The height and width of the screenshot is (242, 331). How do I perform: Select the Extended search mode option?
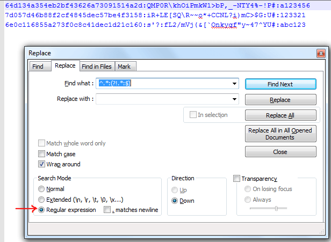(41, 199)
